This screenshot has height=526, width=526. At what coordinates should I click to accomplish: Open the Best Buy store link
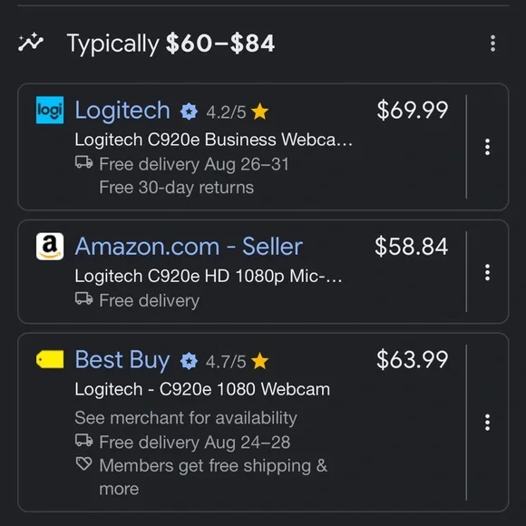122,360
